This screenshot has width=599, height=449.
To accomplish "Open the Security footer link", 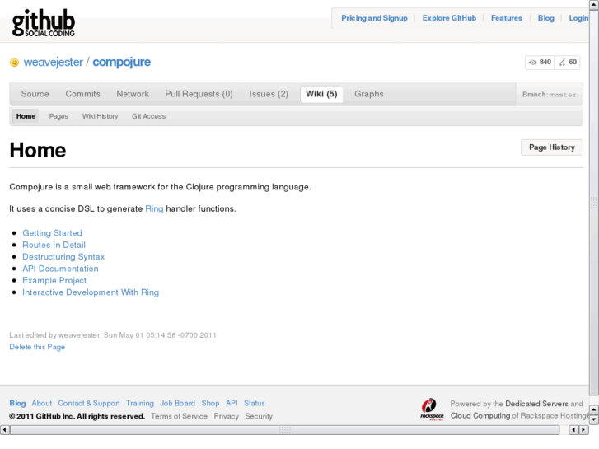I will pyautogui.click(x=259, y=416).
